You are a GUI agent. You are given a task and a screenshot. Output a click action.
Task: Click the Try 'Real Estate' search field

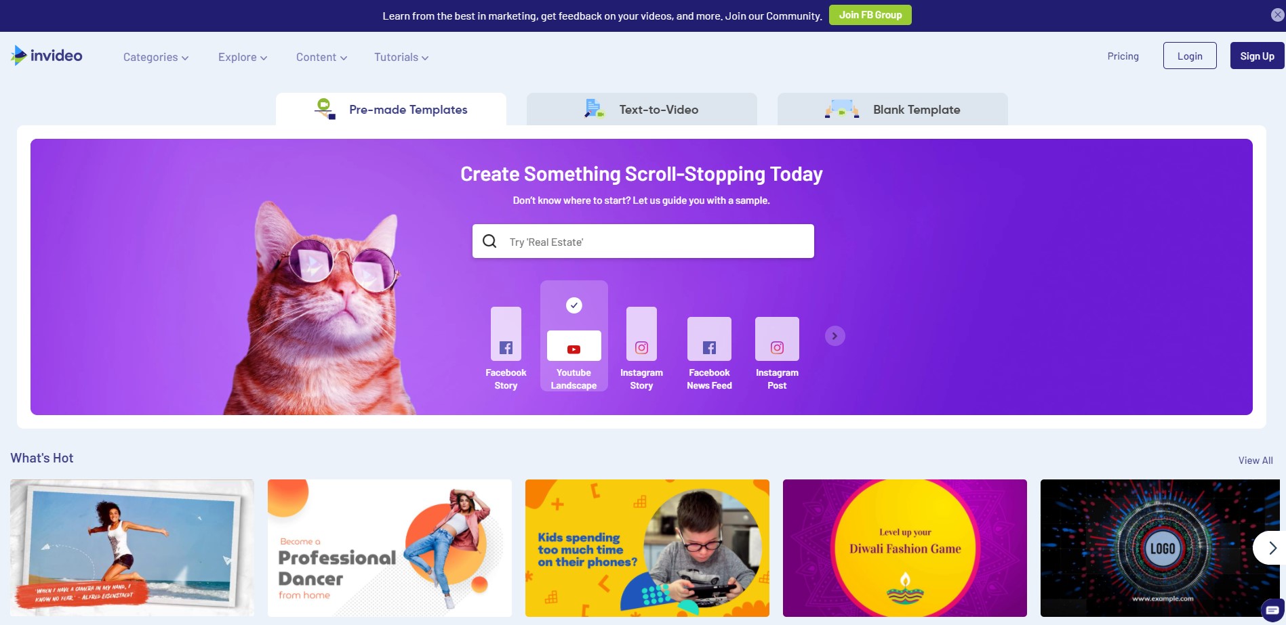(x=643, y=241)
